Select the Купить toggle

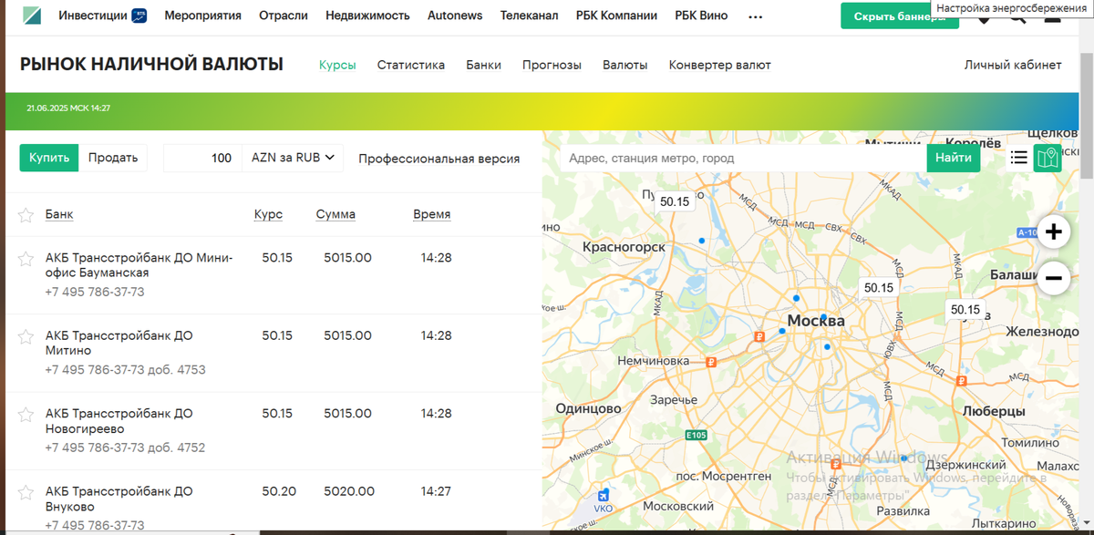pos(49,158)
